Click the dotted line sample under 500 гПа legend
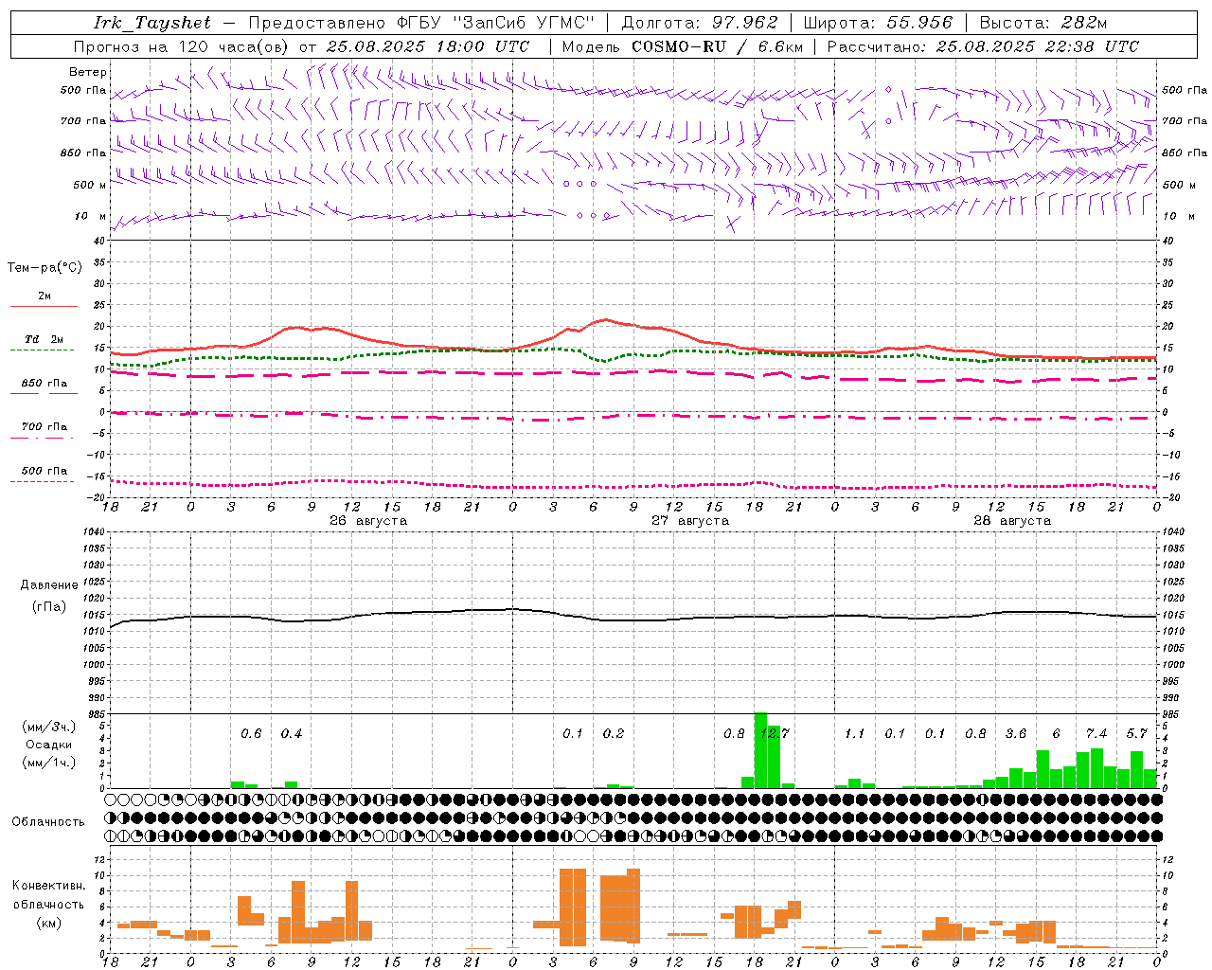1212x970 pixels. [43, 481]
